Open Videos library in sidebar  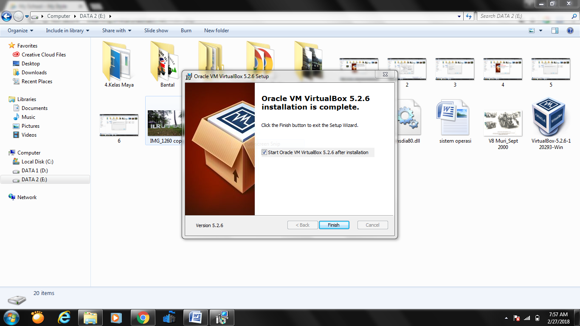(x=29, y=135)
